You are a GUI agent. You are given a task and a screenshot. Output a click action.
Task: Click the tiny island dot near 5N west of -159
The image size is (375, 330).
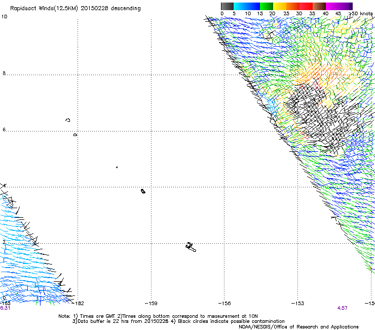[117, 167]
